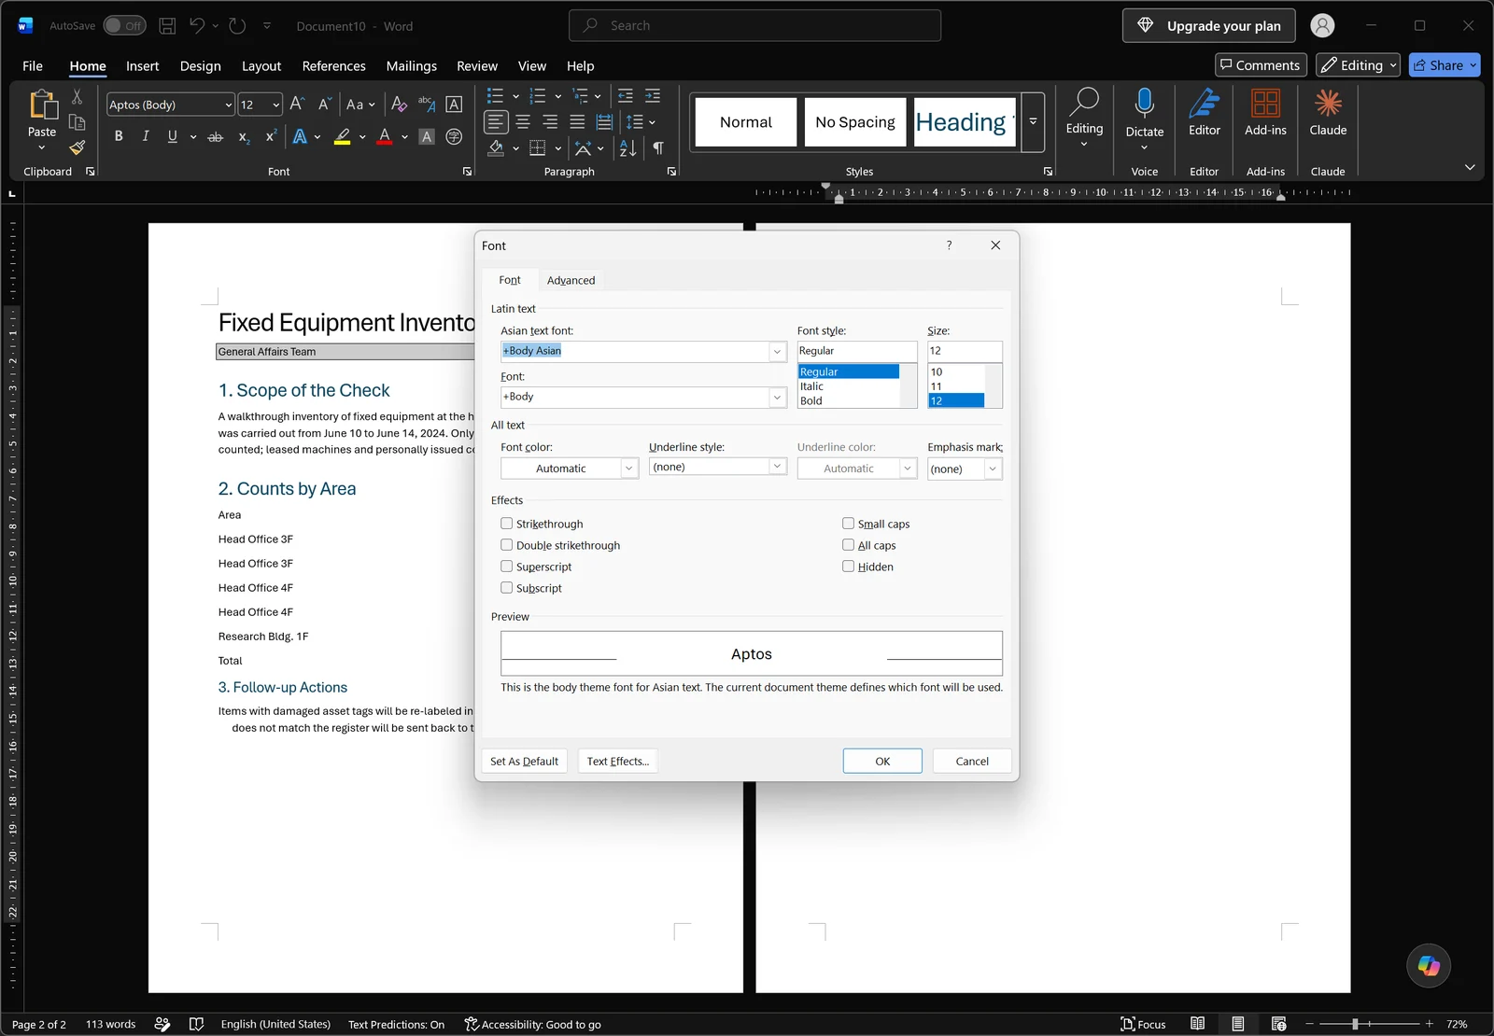This screenshot has width=1494, height=1036.
Task: Open the Comments button
Action: pos(1261,65)
